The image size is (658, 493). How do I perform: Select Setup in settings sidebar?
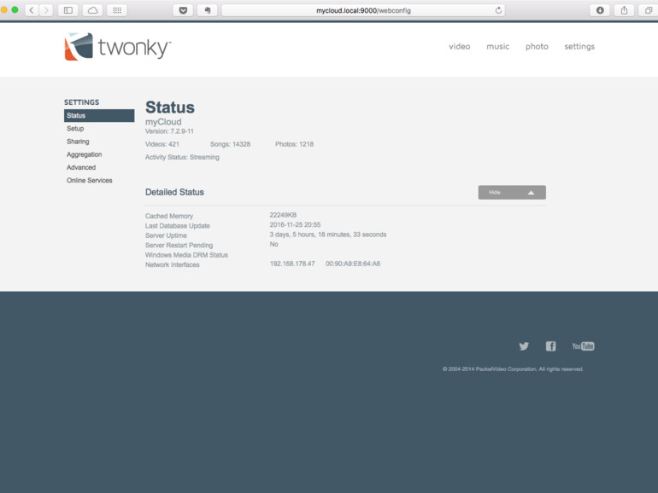pyautogui.click(x=75, y=129)
